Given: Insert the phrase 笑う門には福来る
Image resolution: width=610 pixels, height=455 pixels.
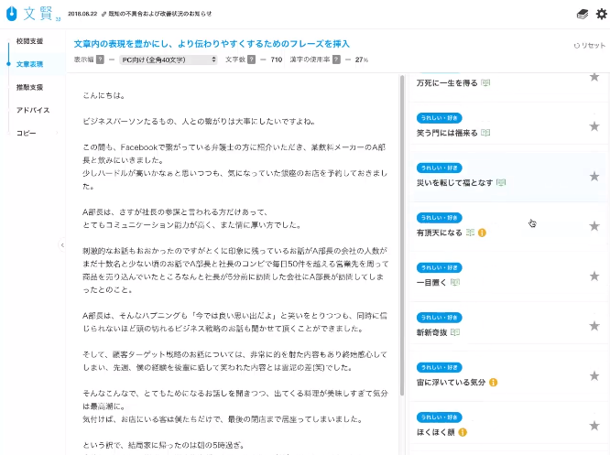Looking at the screenshot, I should [447, 133].
